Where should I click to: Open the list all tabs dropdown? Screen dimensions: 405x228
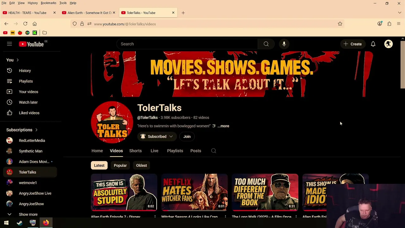pyautogui.click(x=400, y=13)
